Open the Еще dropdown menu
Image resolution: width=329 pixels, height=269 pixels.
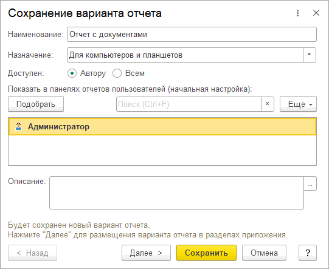298,104
